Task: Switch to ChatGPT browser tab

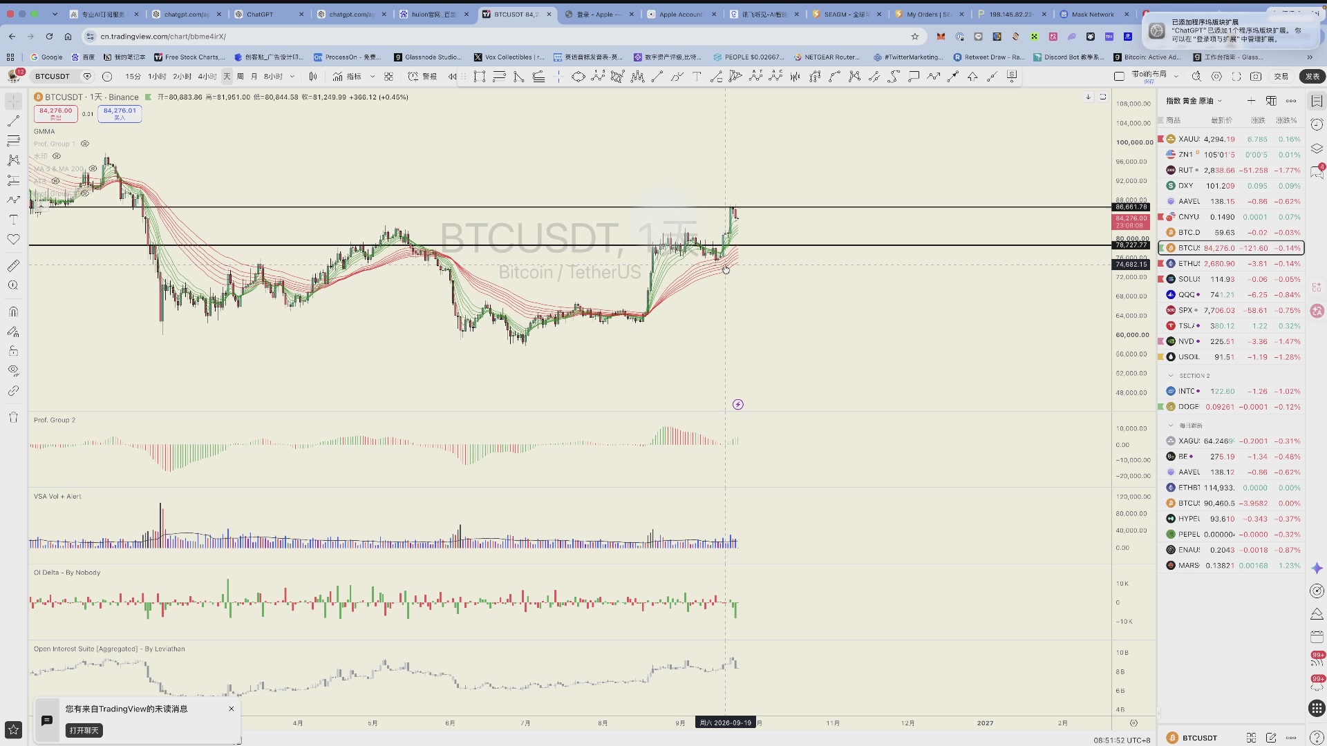Action: click(x=269, y=14)
